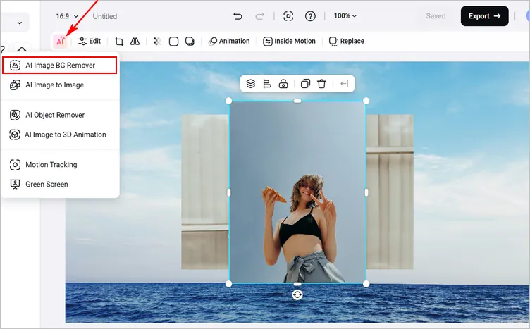The width and height of the screenshot is (530, 329).
Task: Open the Animation panel
Action: tap(230, 41)
